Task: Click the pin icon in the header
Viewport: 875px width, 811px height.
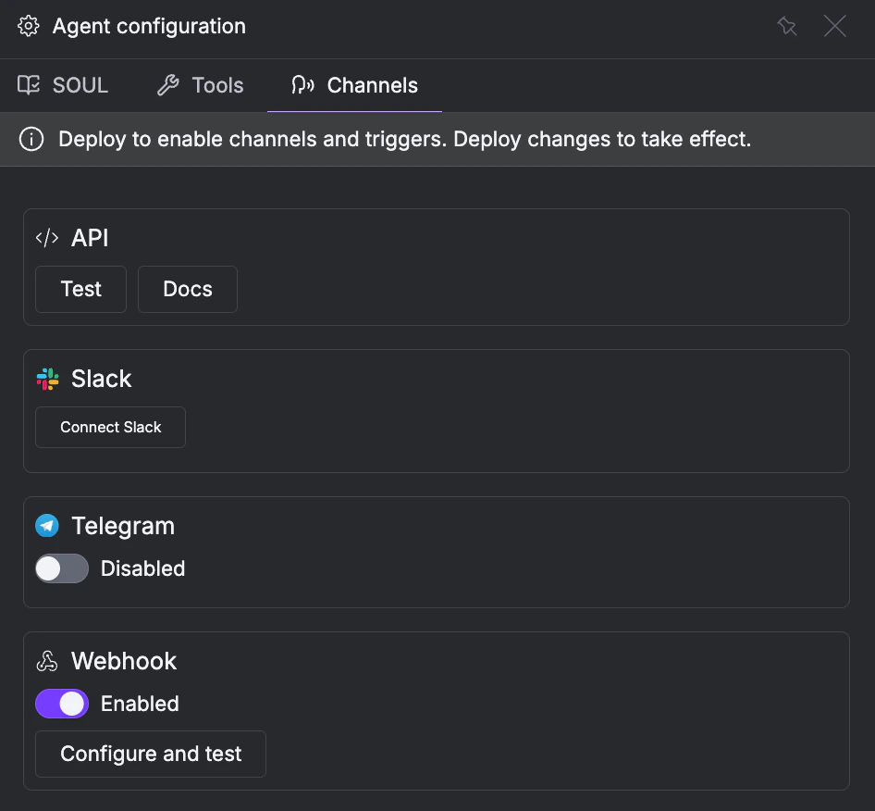Action: pyautogui.click(x=787, y=26)
